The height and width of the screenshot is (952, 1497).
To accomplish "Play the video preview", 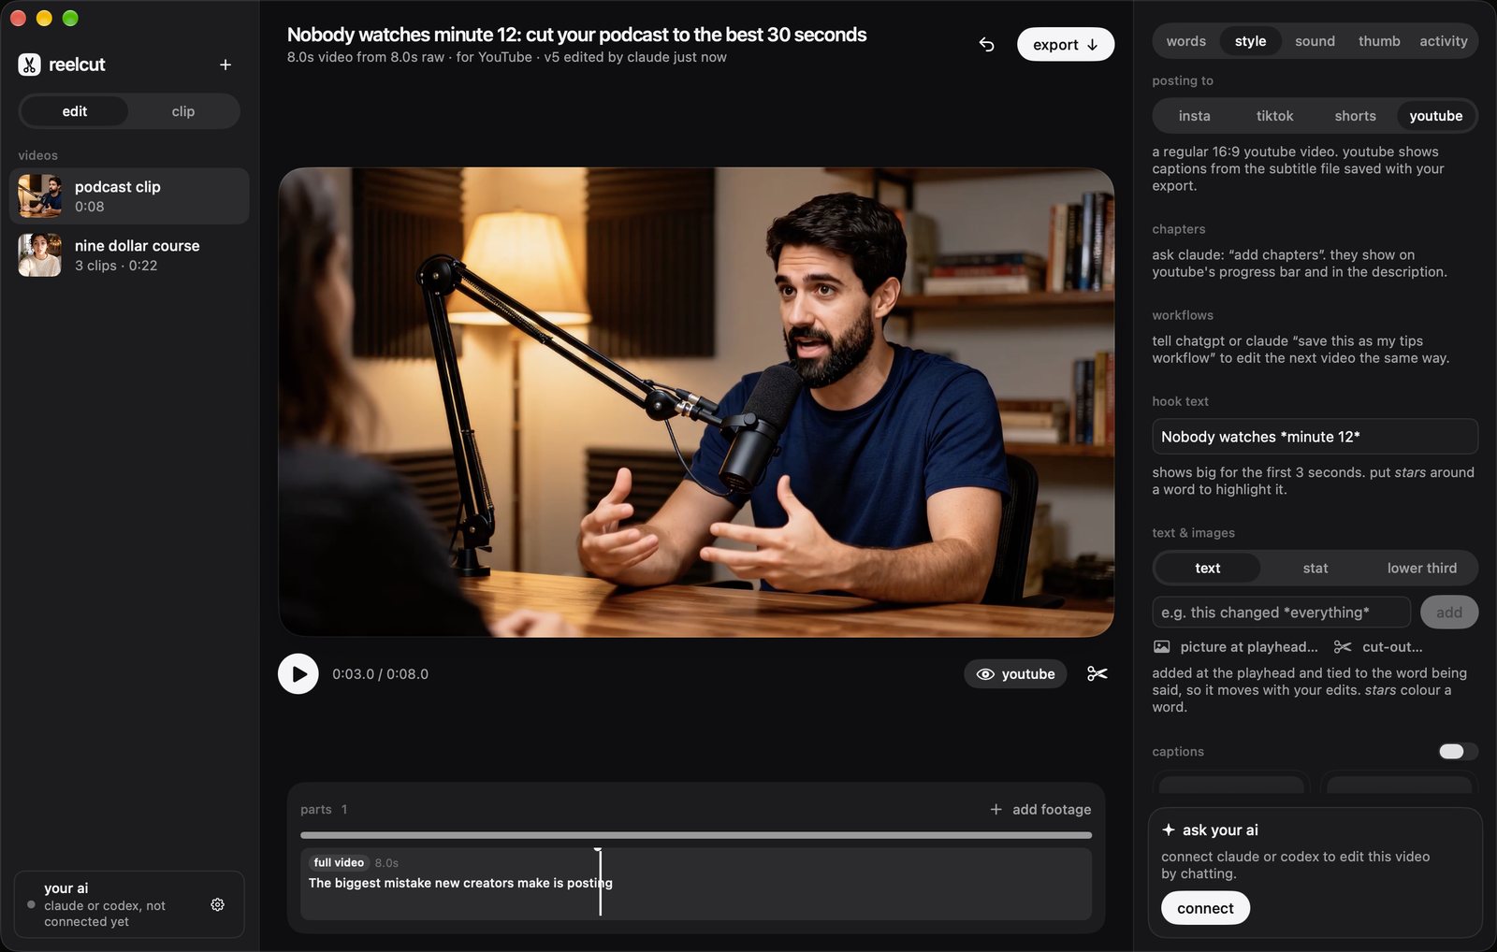I will pos(298,673).
